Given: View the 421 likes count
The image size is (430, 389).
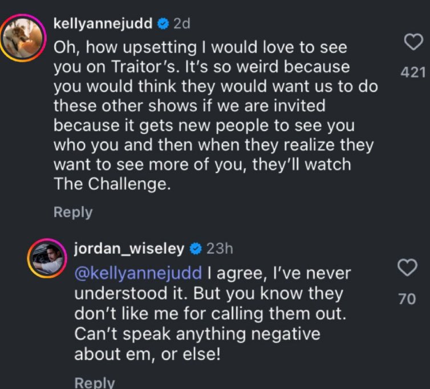Looking at the screenshot, I should tap(413, 72).
